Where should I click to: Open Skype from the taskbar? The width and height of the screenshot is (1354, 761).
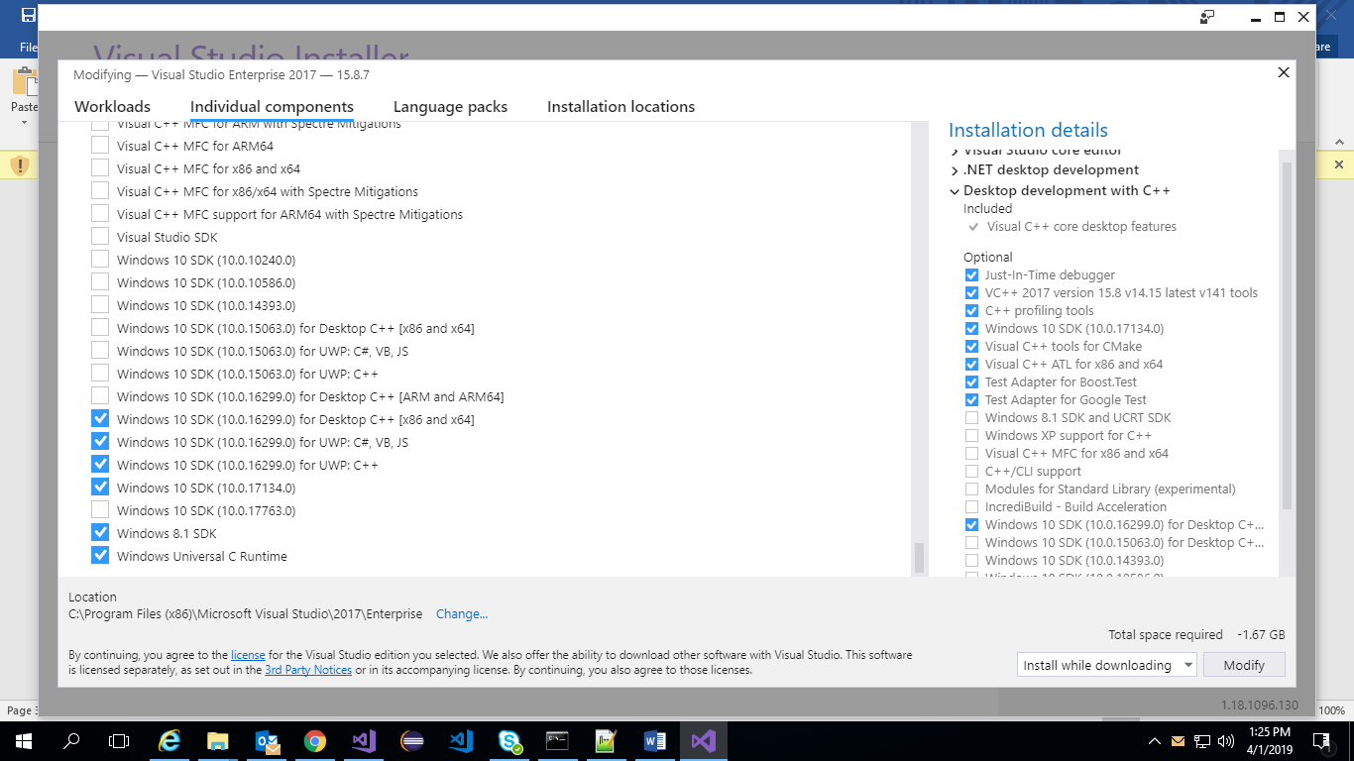click(x=509, y=740)
